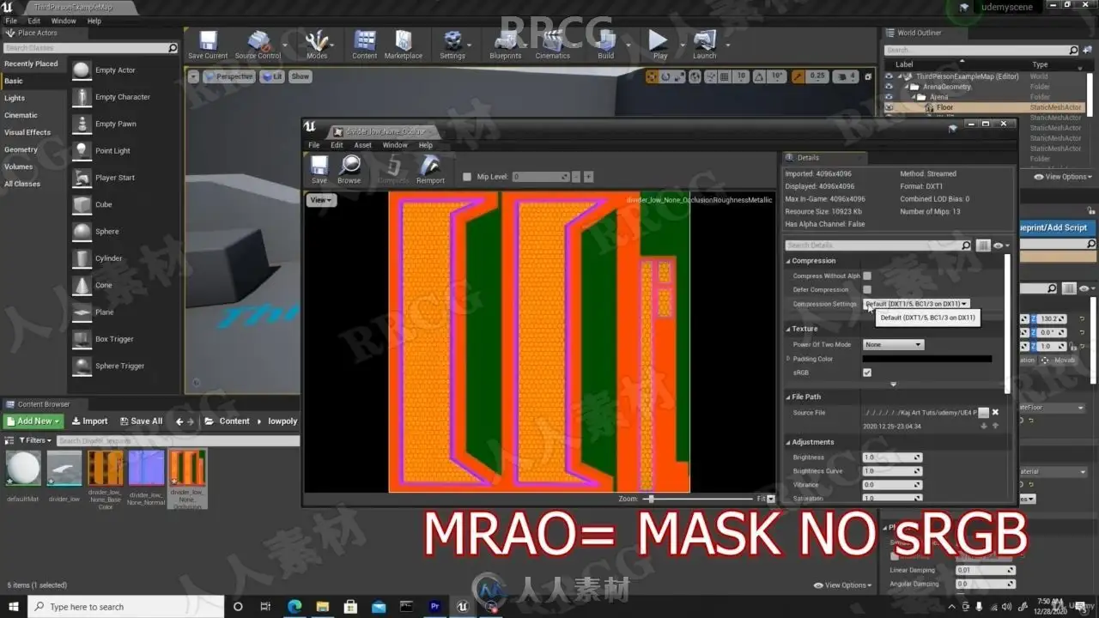Select the Sphere actor in Place Actors

pos(107,232)
